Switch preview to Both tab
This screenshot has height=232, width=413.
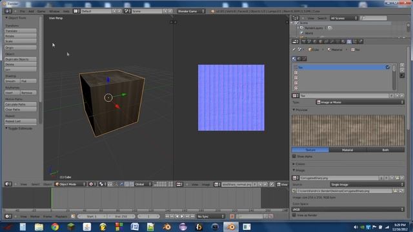385,150
